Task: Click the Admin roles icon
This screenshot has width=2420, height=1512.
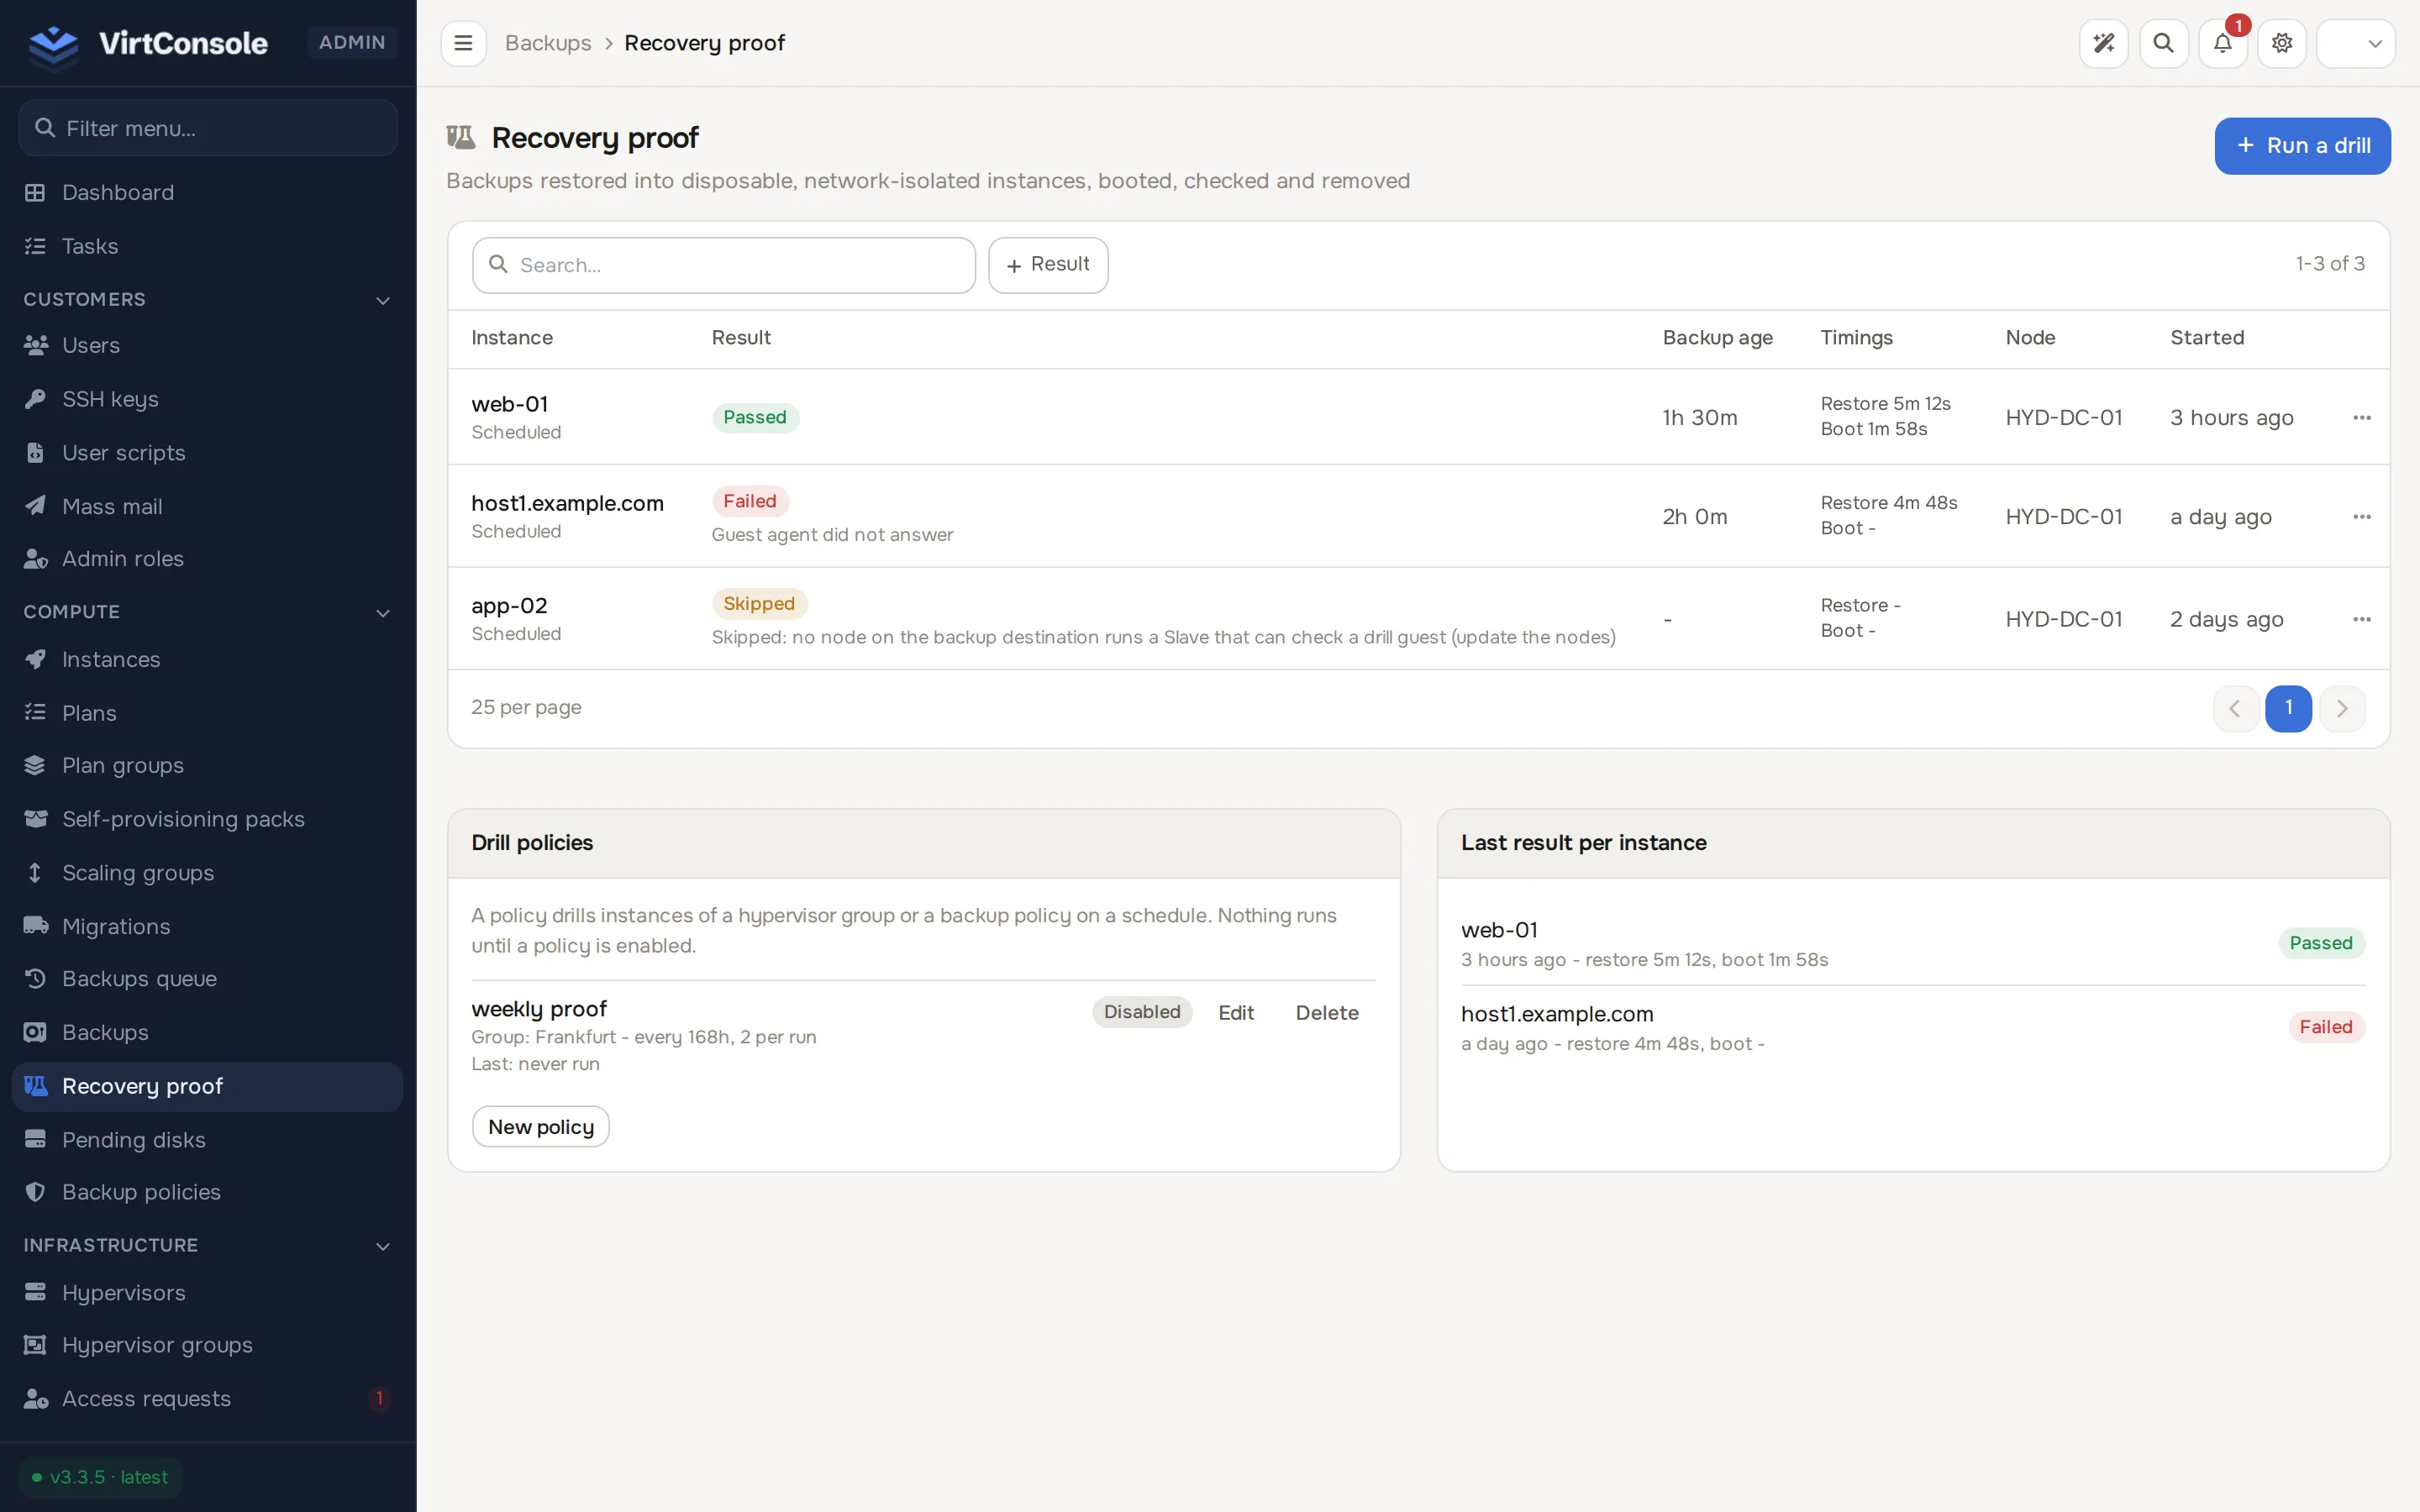Action: click(x=35, y=558)
